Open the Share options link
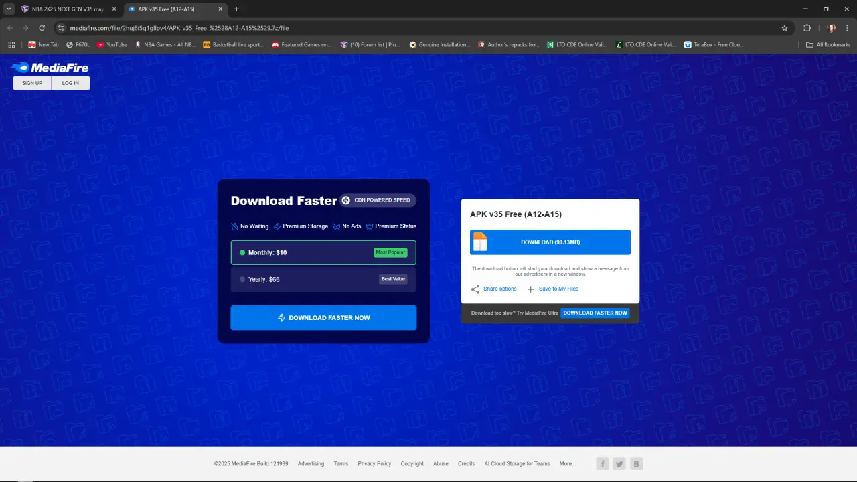 click(500, 289)
